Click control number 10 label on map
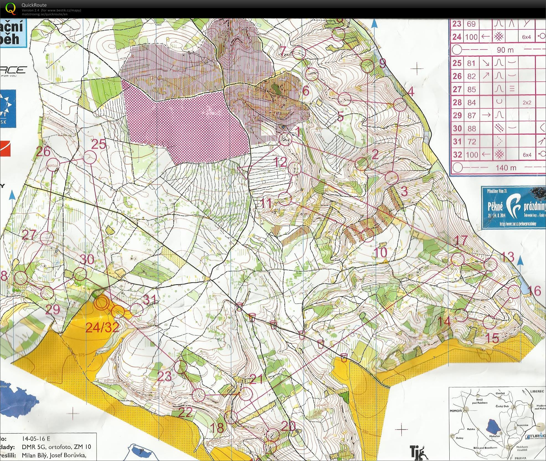This screenshot has height=461, width=546. tap(380, 252)
